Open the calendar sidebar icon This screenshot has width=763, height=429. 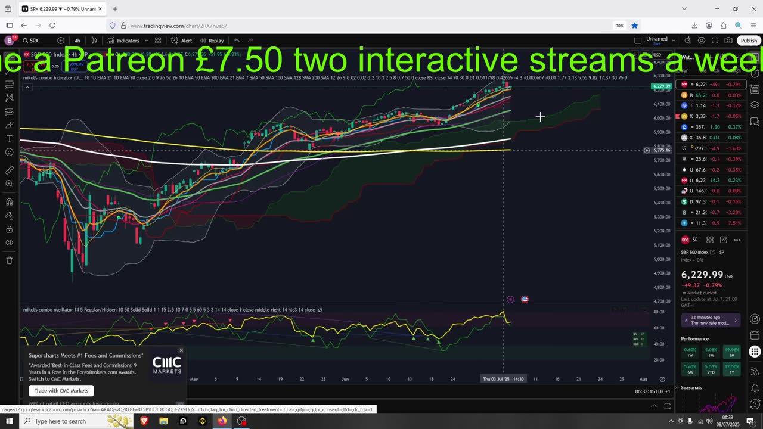pyautogui.click(x=755, y=335)
